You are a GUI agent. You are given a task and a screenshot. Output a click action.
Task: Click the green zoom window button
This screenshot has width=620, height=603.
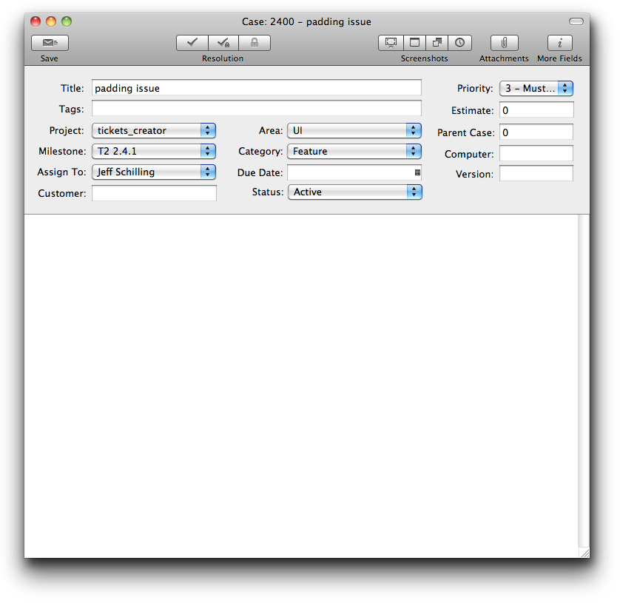67,21
